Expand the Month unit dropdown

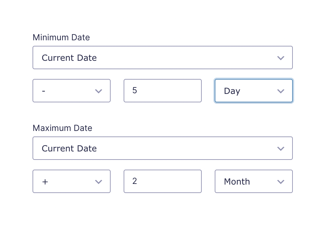pyautogui.click(x=254, y=181)
